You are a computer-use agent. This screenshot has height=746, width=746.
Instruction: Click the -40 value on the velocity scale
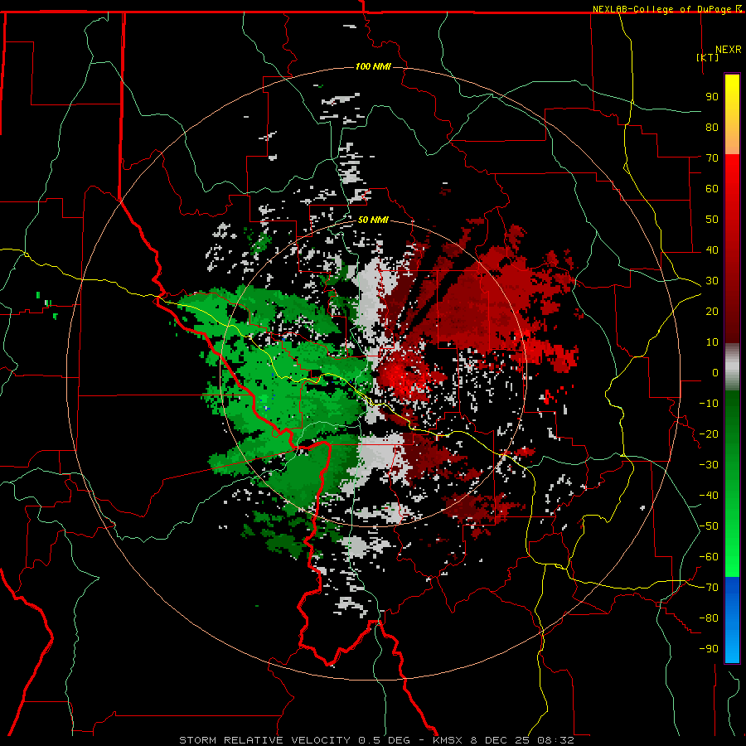tap(709, 496)
